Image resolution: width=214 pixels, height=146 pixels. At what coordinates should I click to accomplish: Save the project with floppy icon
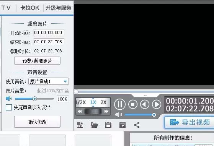pos(108,125)
